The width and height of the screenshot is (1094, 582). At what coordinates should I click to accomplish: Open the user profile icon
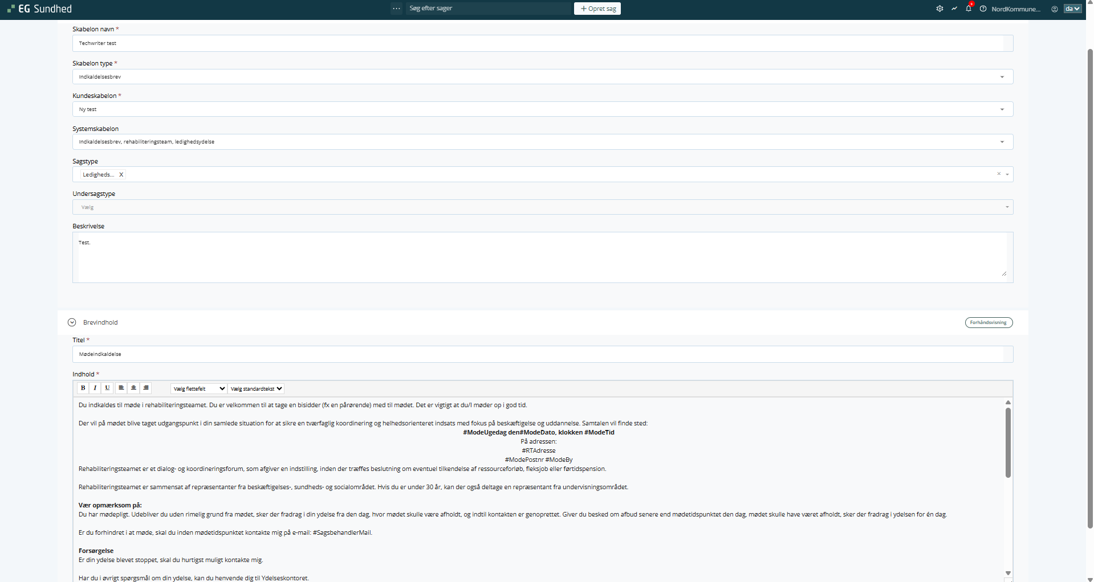coord(1054,9)
